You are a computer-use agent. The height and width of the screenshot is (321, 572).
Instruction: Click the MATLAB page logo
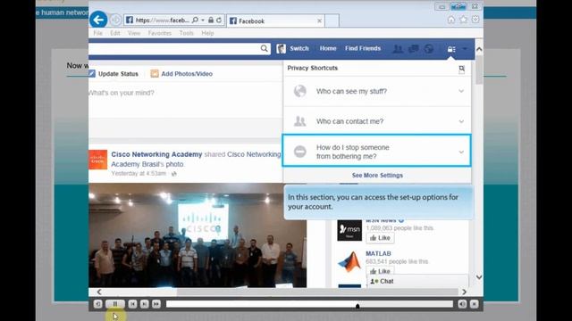pyautogui.click(x=349, y=262)
